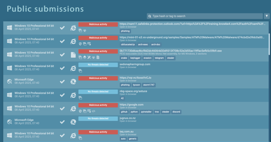
Task: Click the globe-search OS icon in the vqr.vc row
Action: pos(10,81)
